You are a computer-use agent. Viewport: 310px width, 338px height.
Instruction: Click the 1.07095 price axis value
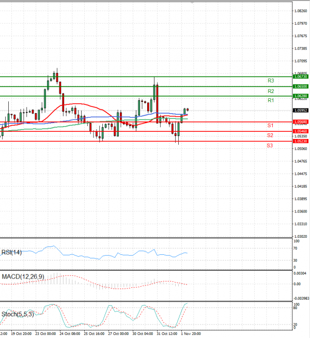[x=301, y=61]
